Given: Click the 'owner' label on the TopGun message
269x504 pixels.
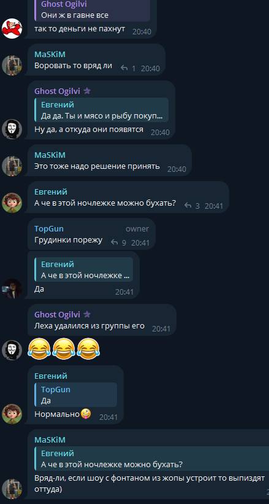Looking at the screenshot, I should point(137,228).
